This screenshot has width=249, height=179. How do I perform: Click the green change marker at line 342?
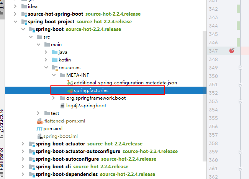tap(238, 9)
